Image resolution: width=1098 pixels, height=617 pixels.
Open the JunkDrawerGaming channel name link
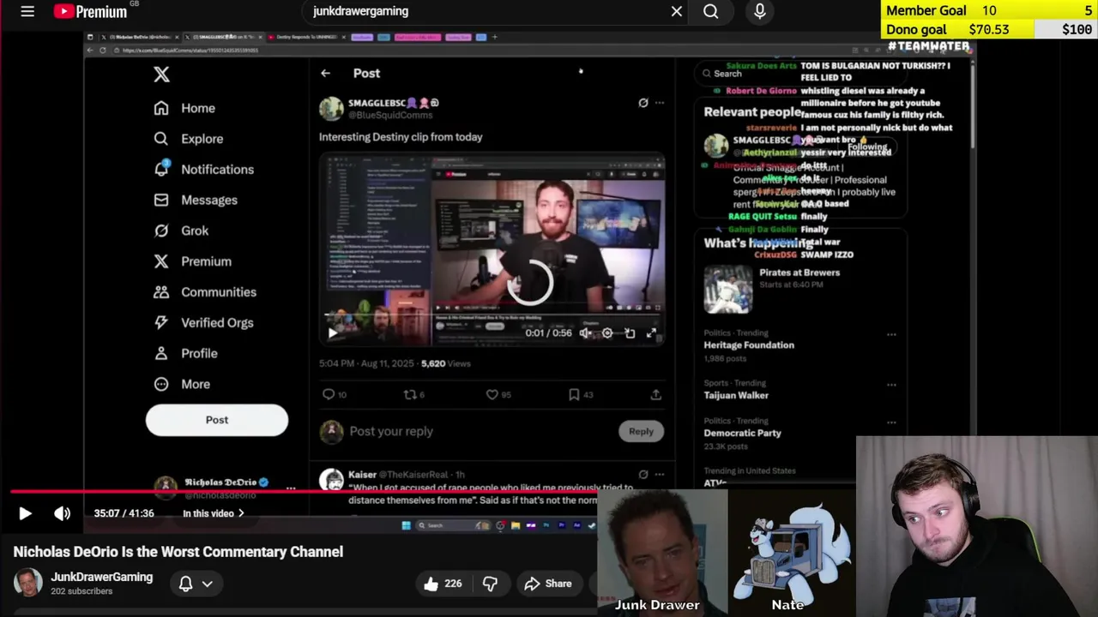pyautogui.click(x=101, y=577)
